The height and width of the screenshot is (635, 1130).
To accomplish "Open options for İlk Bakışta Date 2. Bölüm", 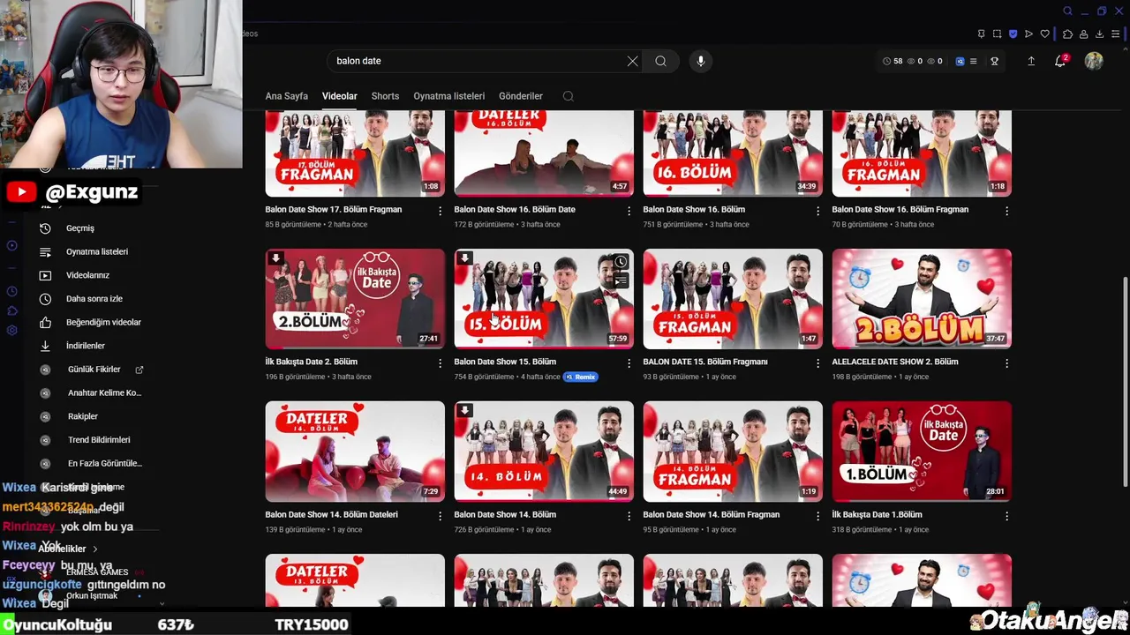I will tap(440, 362).
